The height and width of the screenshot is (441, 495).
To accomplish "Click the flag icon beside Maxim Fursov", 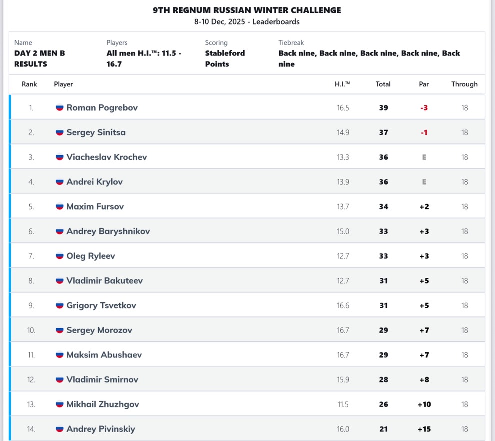I will click(x=59, y=207).
